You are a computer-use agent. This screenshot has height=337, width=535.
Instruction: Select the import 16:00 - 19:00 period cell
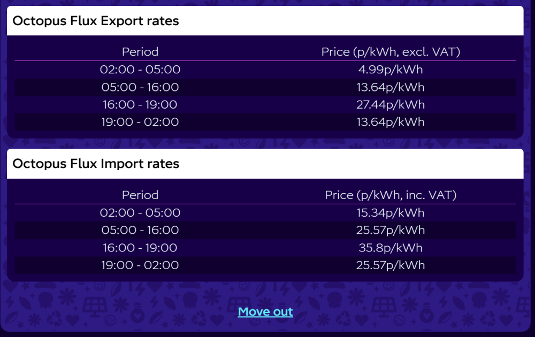click(x=140, y=248)
